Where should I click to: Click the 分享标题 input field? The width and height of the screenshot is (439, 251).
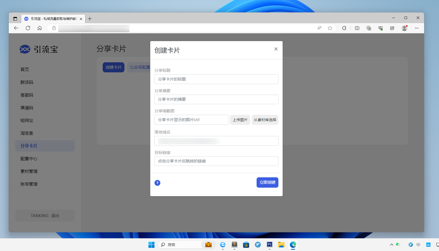point(216,79)
